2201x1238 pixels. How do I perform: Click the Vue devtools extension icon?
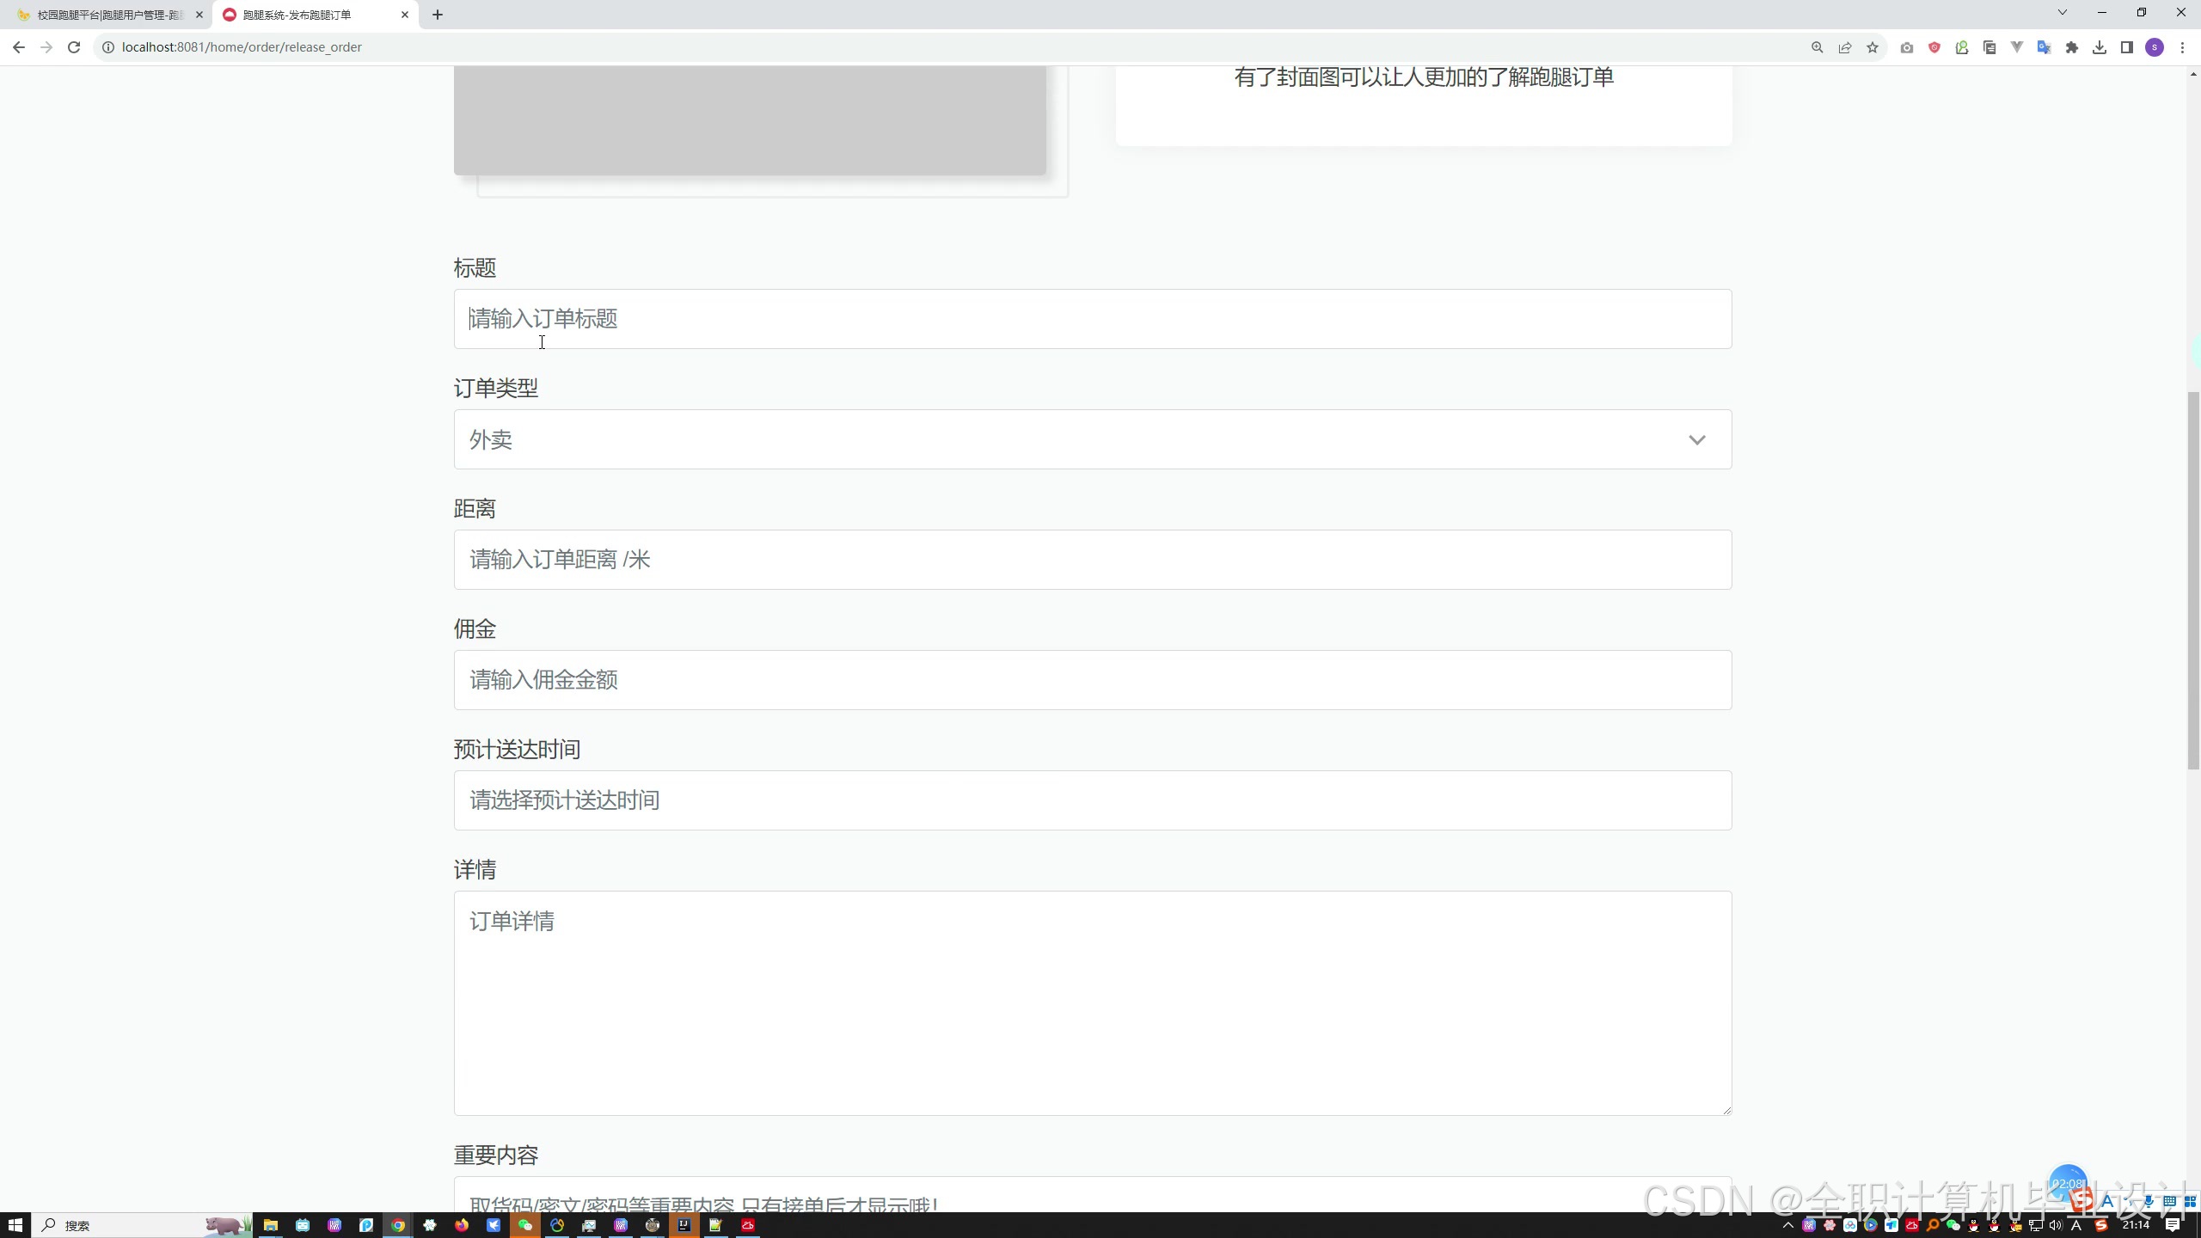click(x=2016, y=47)
